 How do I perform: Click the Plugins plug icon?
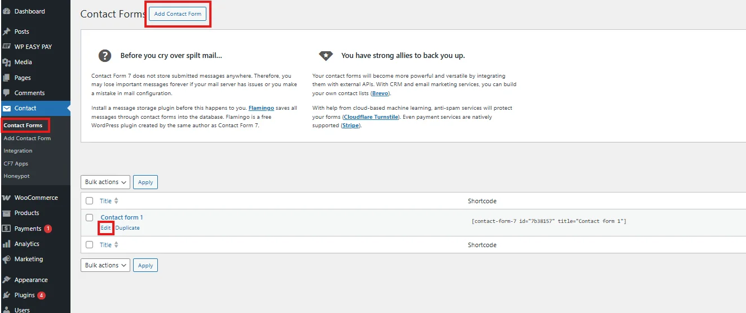click(x=7, y=295)
